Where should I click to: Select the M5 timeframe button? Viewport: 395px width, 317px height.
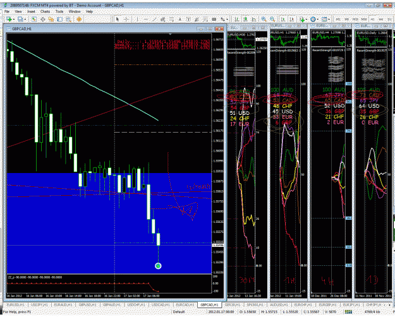click(346, 19)
